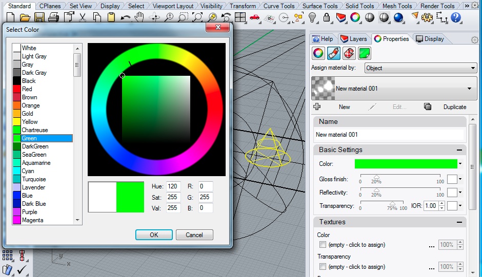Screen dimensions: 482x277
Task: Open the Reflectivity color dropdown arrow
Action: pos(460,192)
